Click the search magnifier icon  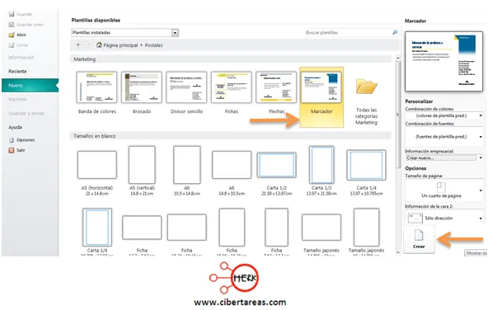(395, 32)
